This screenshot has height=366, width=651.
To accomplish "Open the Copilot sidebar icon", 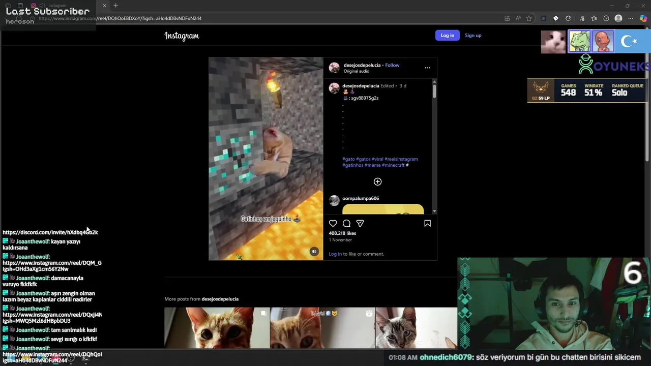I will (643, 18).
